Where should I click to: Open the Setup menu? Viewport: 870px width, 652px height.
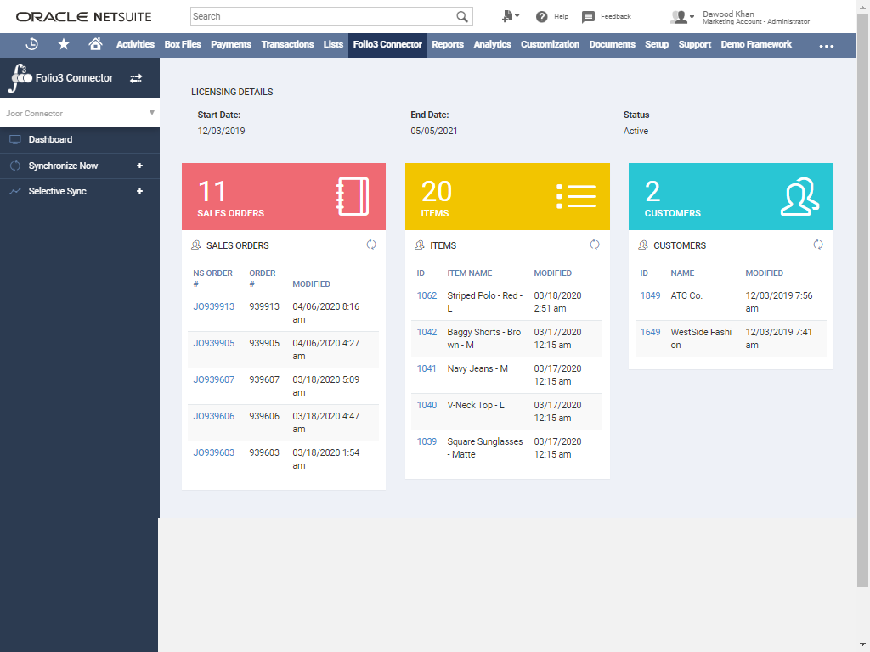pos(657,44)
